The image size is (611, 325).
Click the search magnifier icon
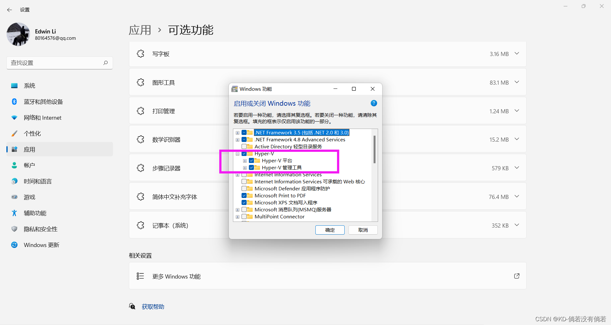point(106,63)
